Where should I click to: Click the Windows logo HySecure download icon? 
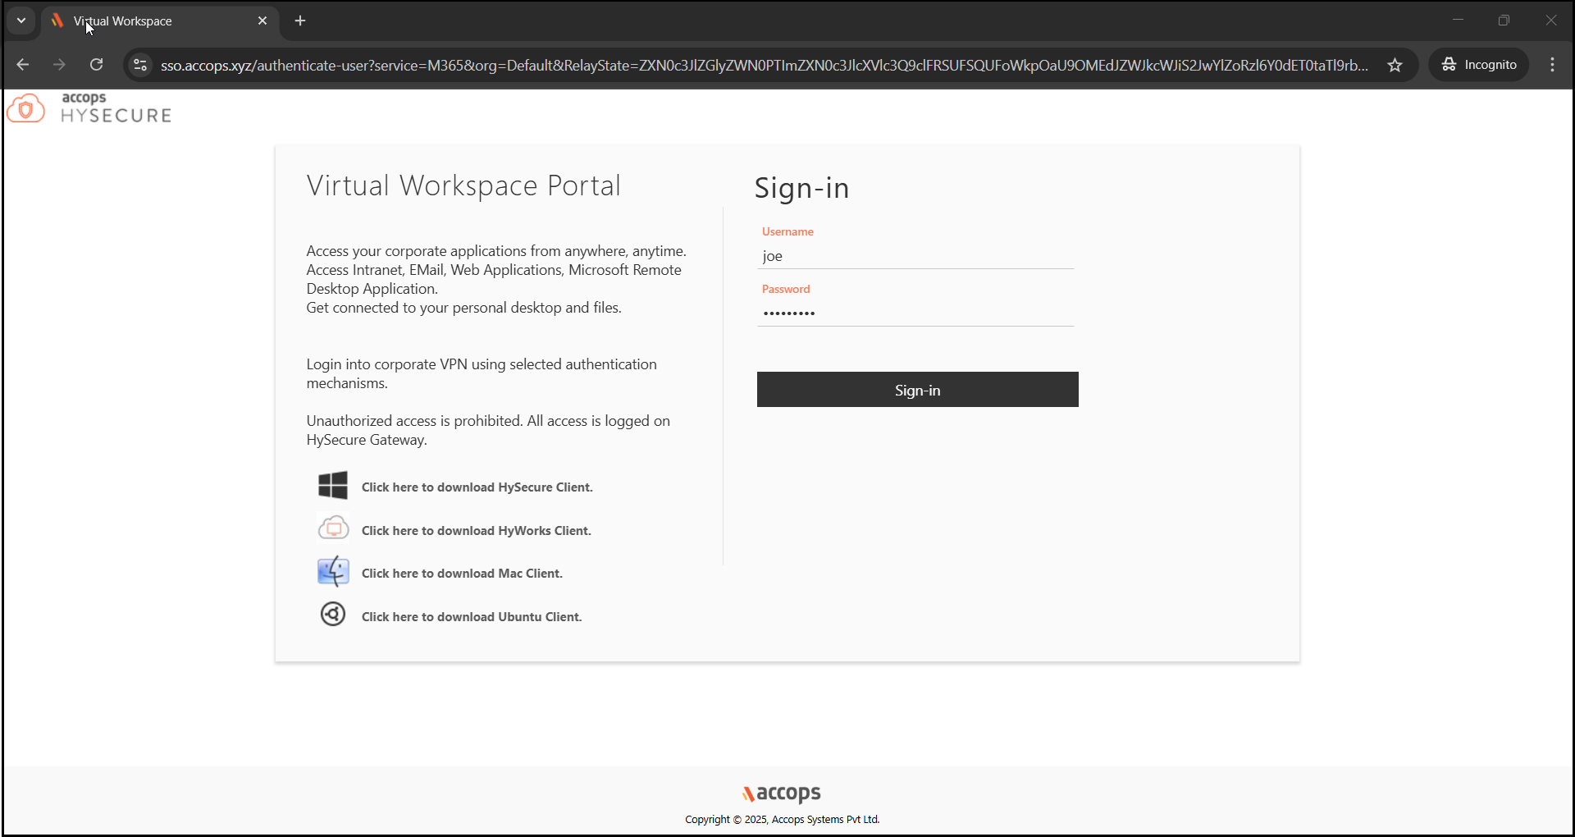pos(332,486)
